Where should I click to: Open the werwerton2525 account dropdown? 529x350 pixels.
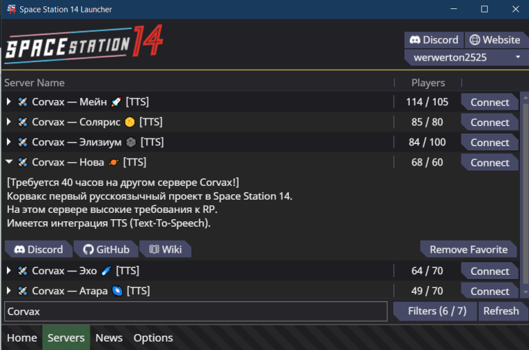(466, 57)
